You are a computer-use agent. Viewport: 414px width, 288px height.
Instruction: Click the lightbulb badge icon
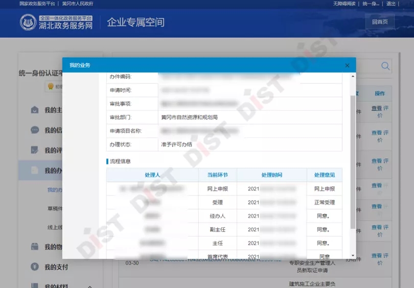[51, 86]
